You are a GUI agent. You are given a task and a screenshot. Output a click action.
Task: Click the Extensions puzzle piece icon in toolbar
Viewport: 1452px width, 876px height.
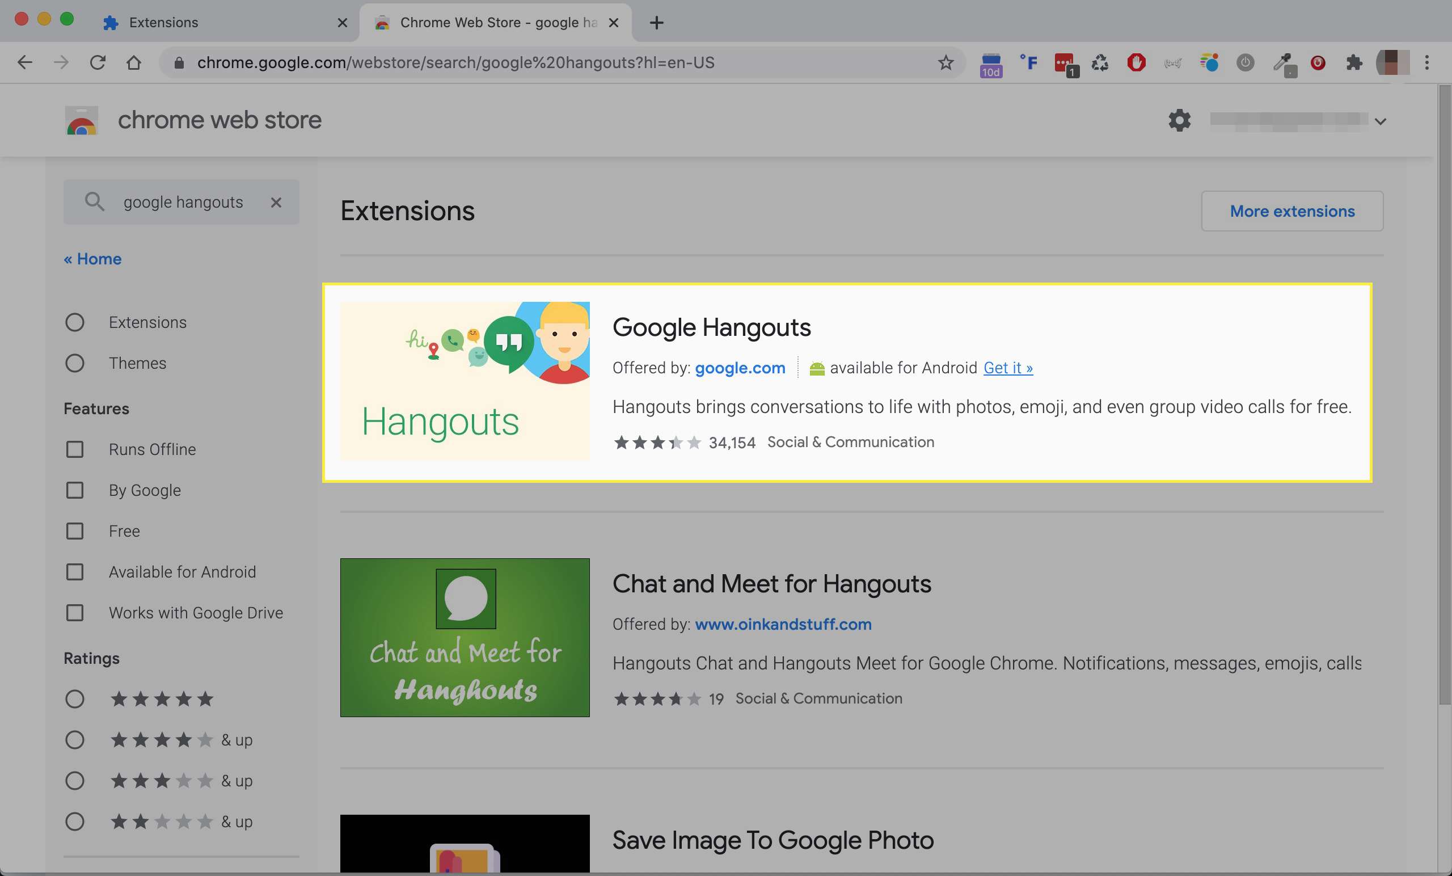coord(1354,62)
